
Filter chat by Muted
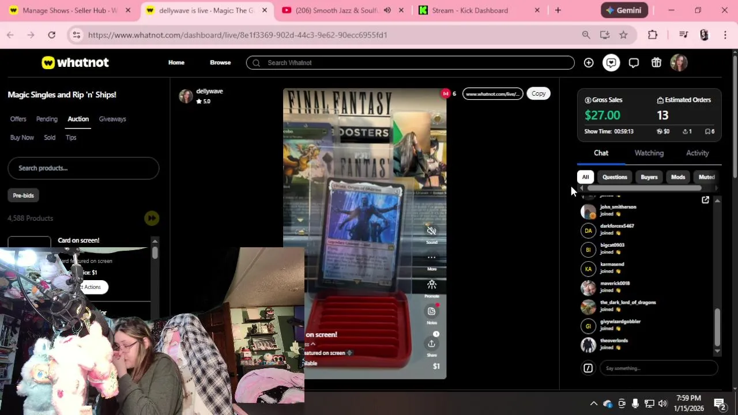click(x=706, y=178)
